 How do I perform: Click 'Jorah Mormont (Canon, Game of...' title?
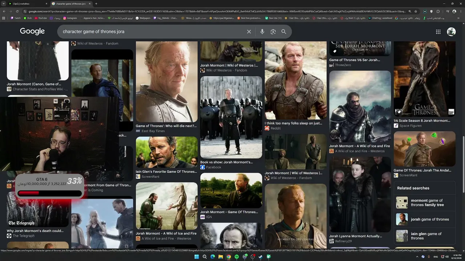[x=35, y=84]
